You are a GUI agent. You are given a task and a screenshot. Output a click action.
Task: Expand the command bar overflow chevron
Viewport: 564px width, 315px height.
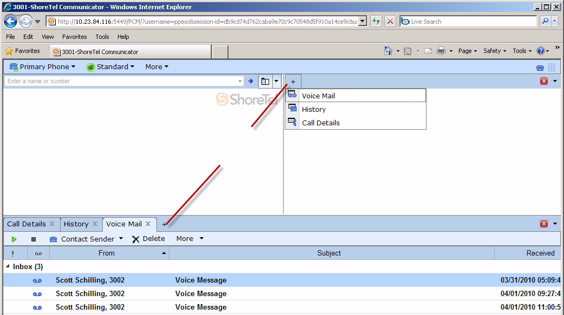tap(557, 47)
